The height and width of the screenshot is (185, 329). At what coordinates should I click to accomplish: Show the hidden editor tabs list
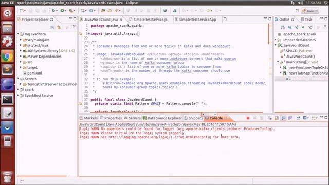tap(225, 19)
